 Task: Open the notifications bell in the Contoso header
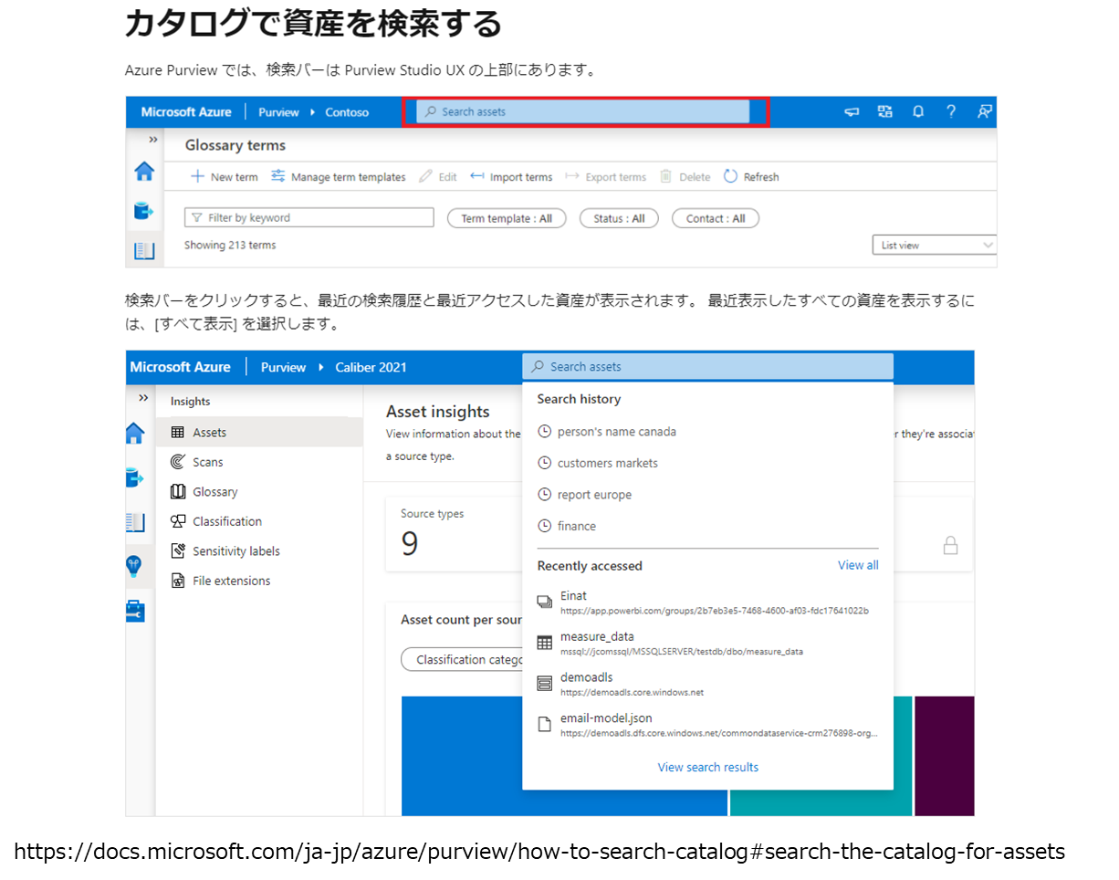click(x=918, y=112)
